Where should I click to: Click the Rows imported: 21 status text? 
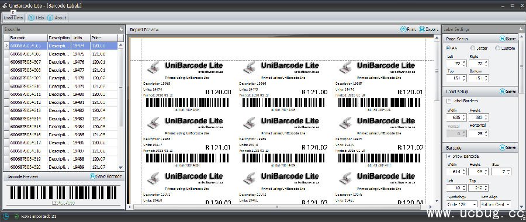click(39, 216)
